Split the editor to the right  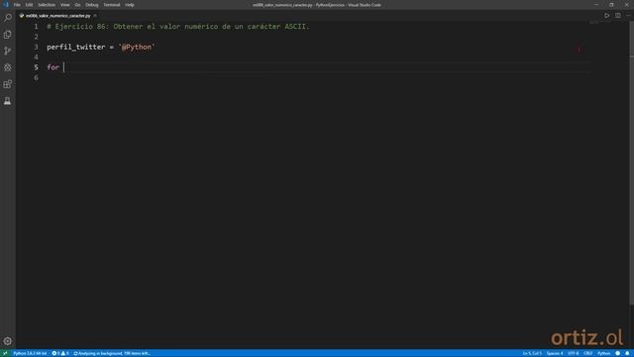[618, 16]
